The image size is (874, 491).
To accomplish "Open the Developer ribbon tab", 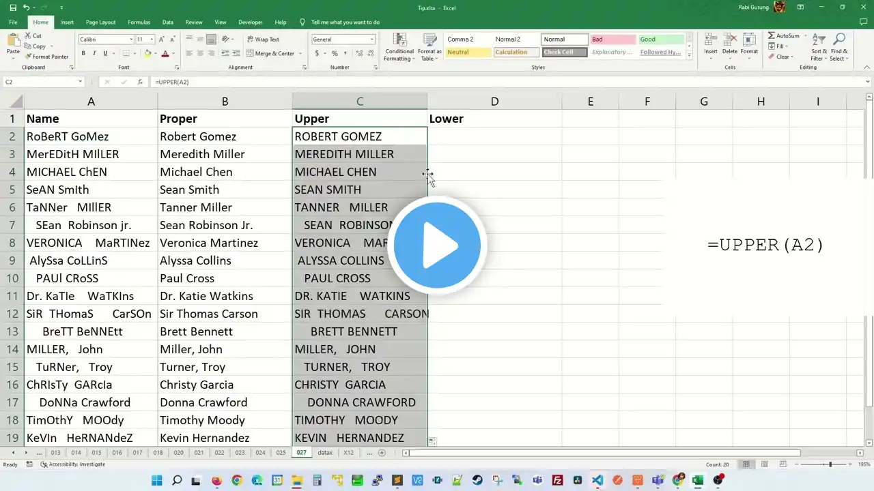I will [251, 23].
